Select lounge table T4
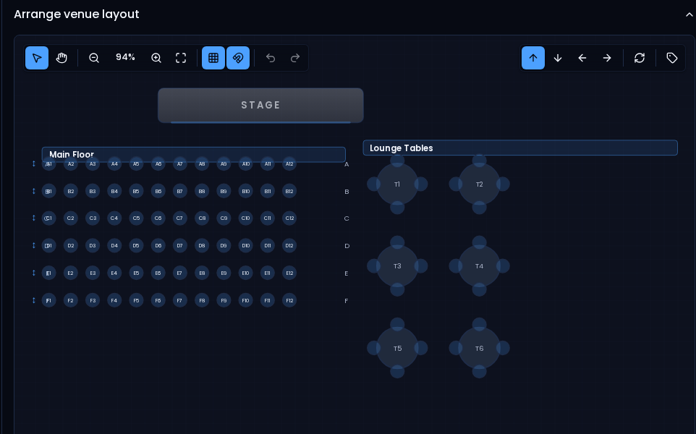696x434 pixels. coord(480,266)
